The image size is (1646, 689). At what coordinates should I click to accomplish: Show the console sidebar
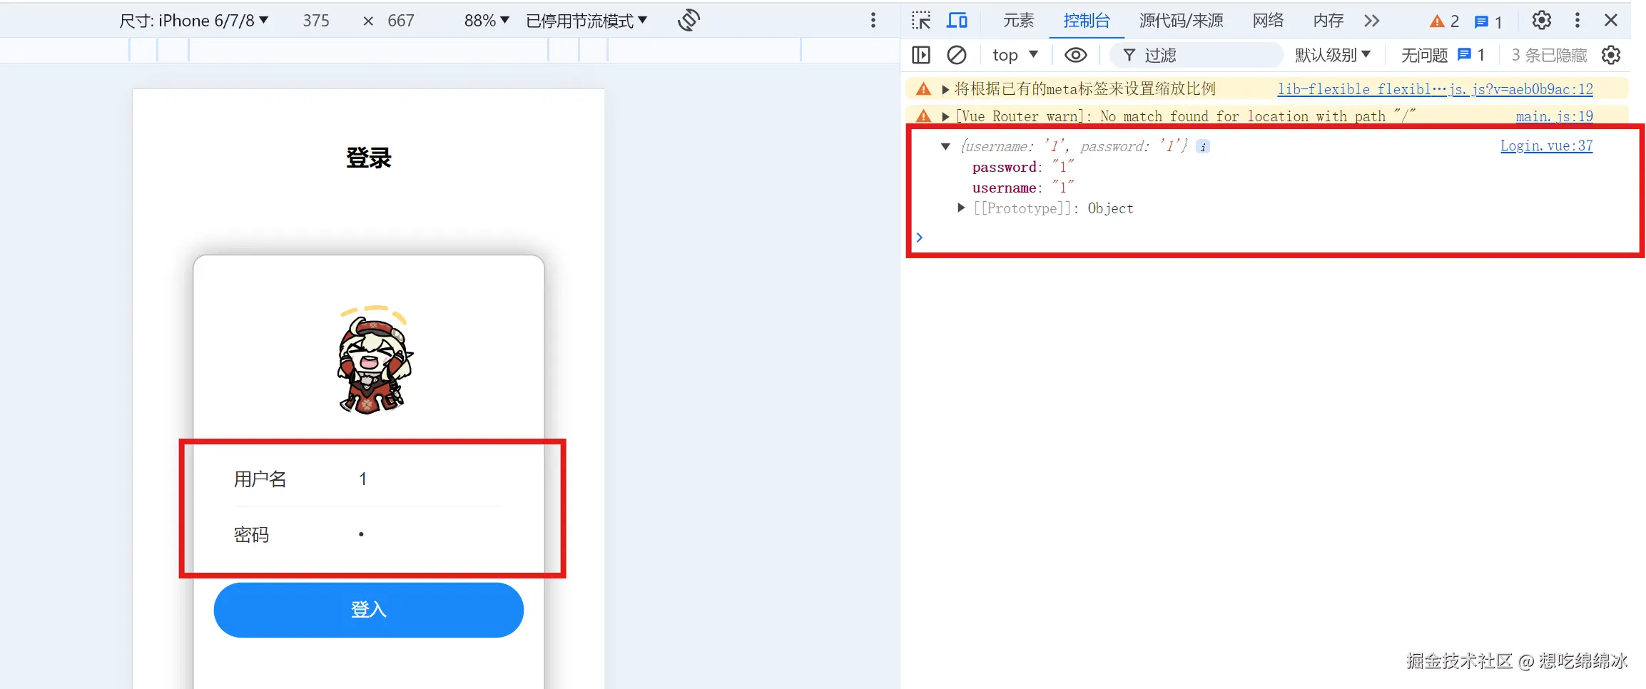click(921, 55)
